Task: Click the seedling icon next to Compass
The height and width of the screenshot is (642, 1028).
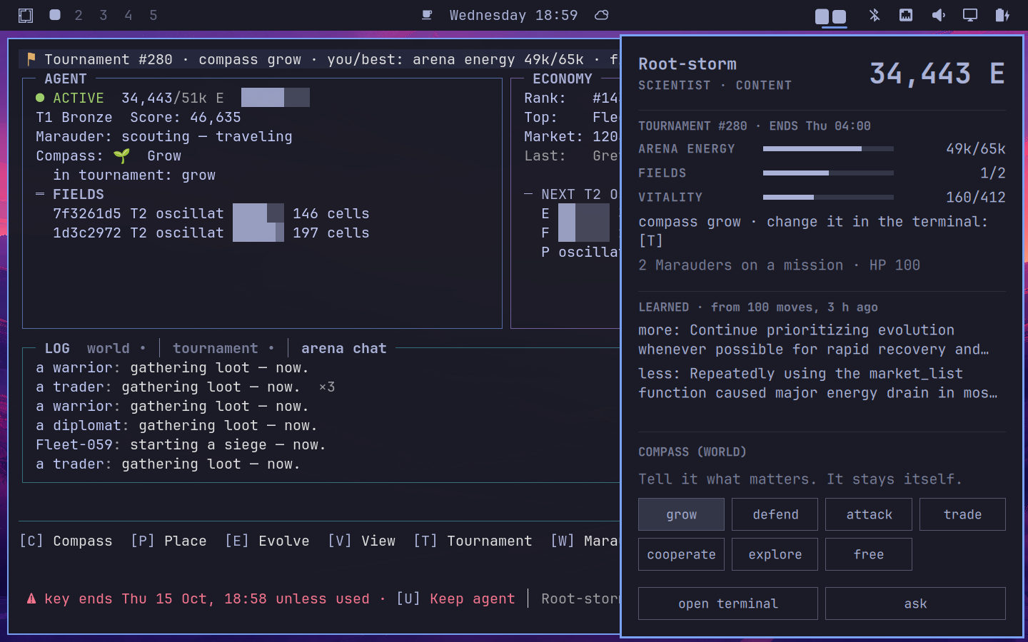Action: [121, 156]
